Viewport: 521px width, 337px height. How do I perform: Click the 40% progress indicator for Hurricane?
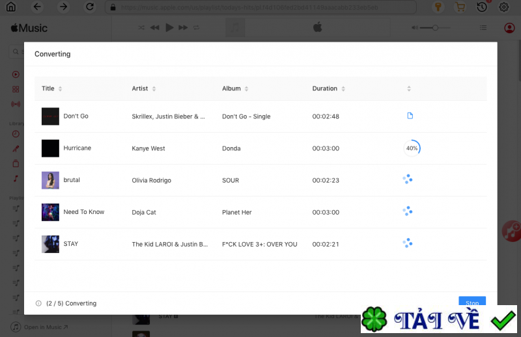click(412, 148)
